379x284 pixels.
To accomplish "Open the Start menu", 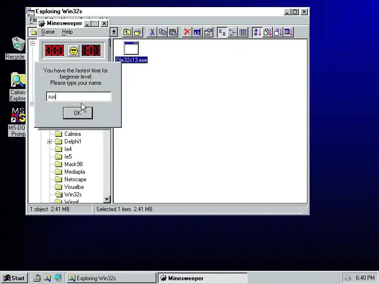I will click(14, 278).
